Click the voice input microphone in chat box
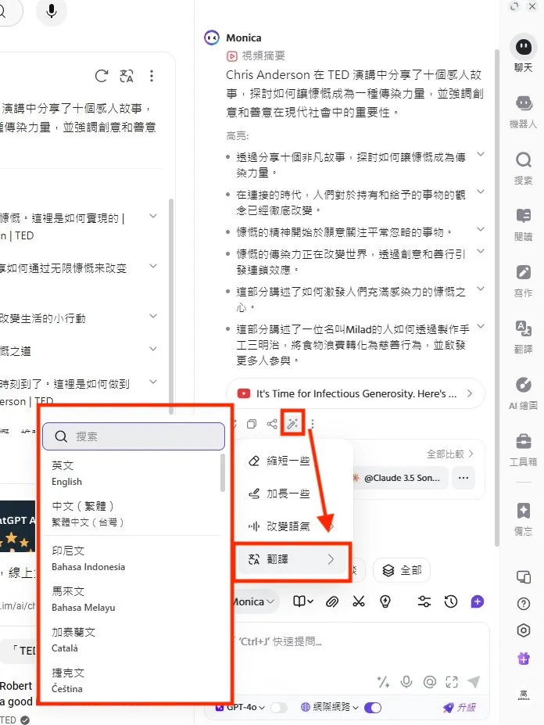 406,681
